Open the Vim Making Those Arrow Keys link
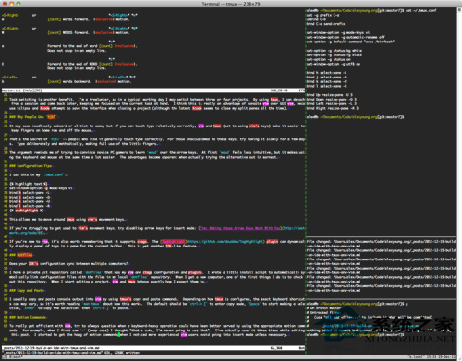Screen dimensions: 462x361 pos(240,228)
